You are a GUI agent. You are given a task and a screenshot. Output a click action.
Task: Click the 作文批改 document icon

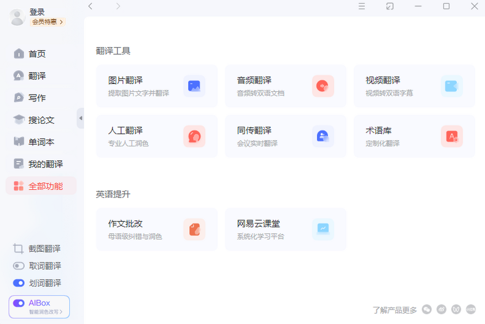194,229
